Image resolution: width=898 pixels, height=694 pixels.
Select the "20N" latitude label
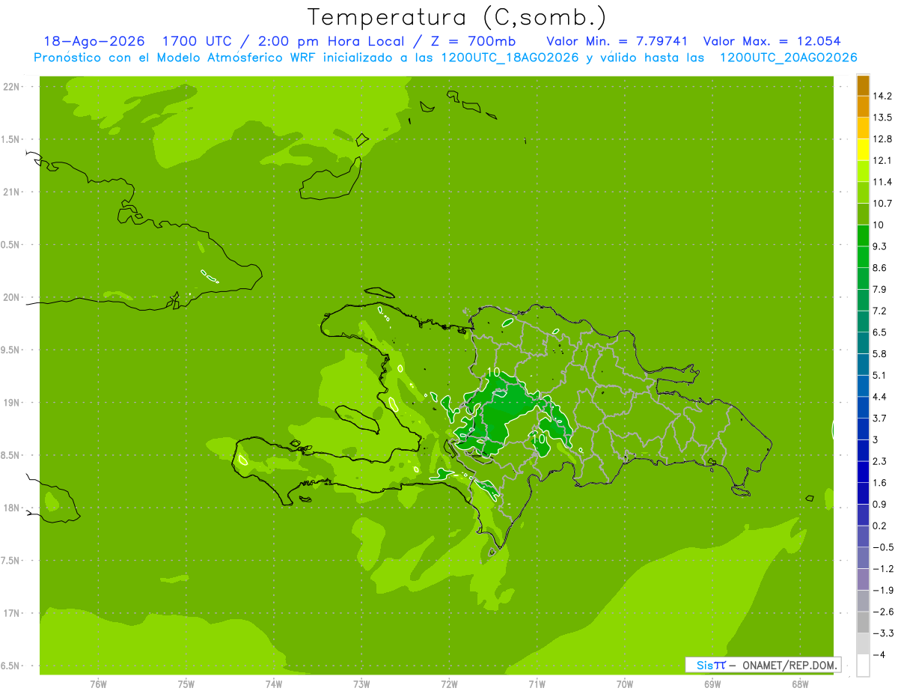[13, 297]
